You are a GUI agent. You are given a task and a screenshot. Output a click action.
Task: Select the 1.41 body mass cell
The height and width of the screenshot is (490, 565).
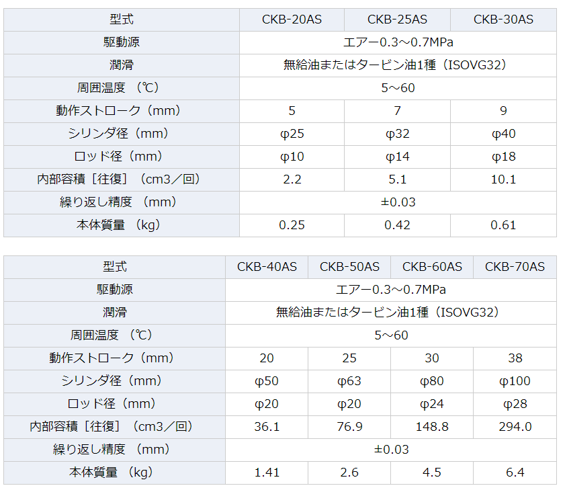[267, 473]
